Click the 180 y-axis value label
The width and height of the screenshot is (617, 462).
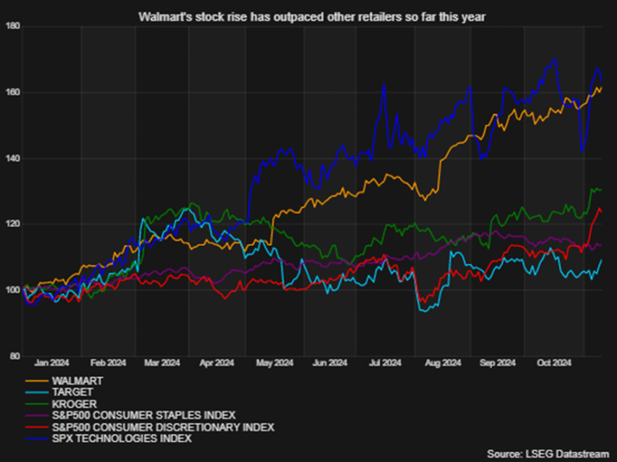coord(14,27)
